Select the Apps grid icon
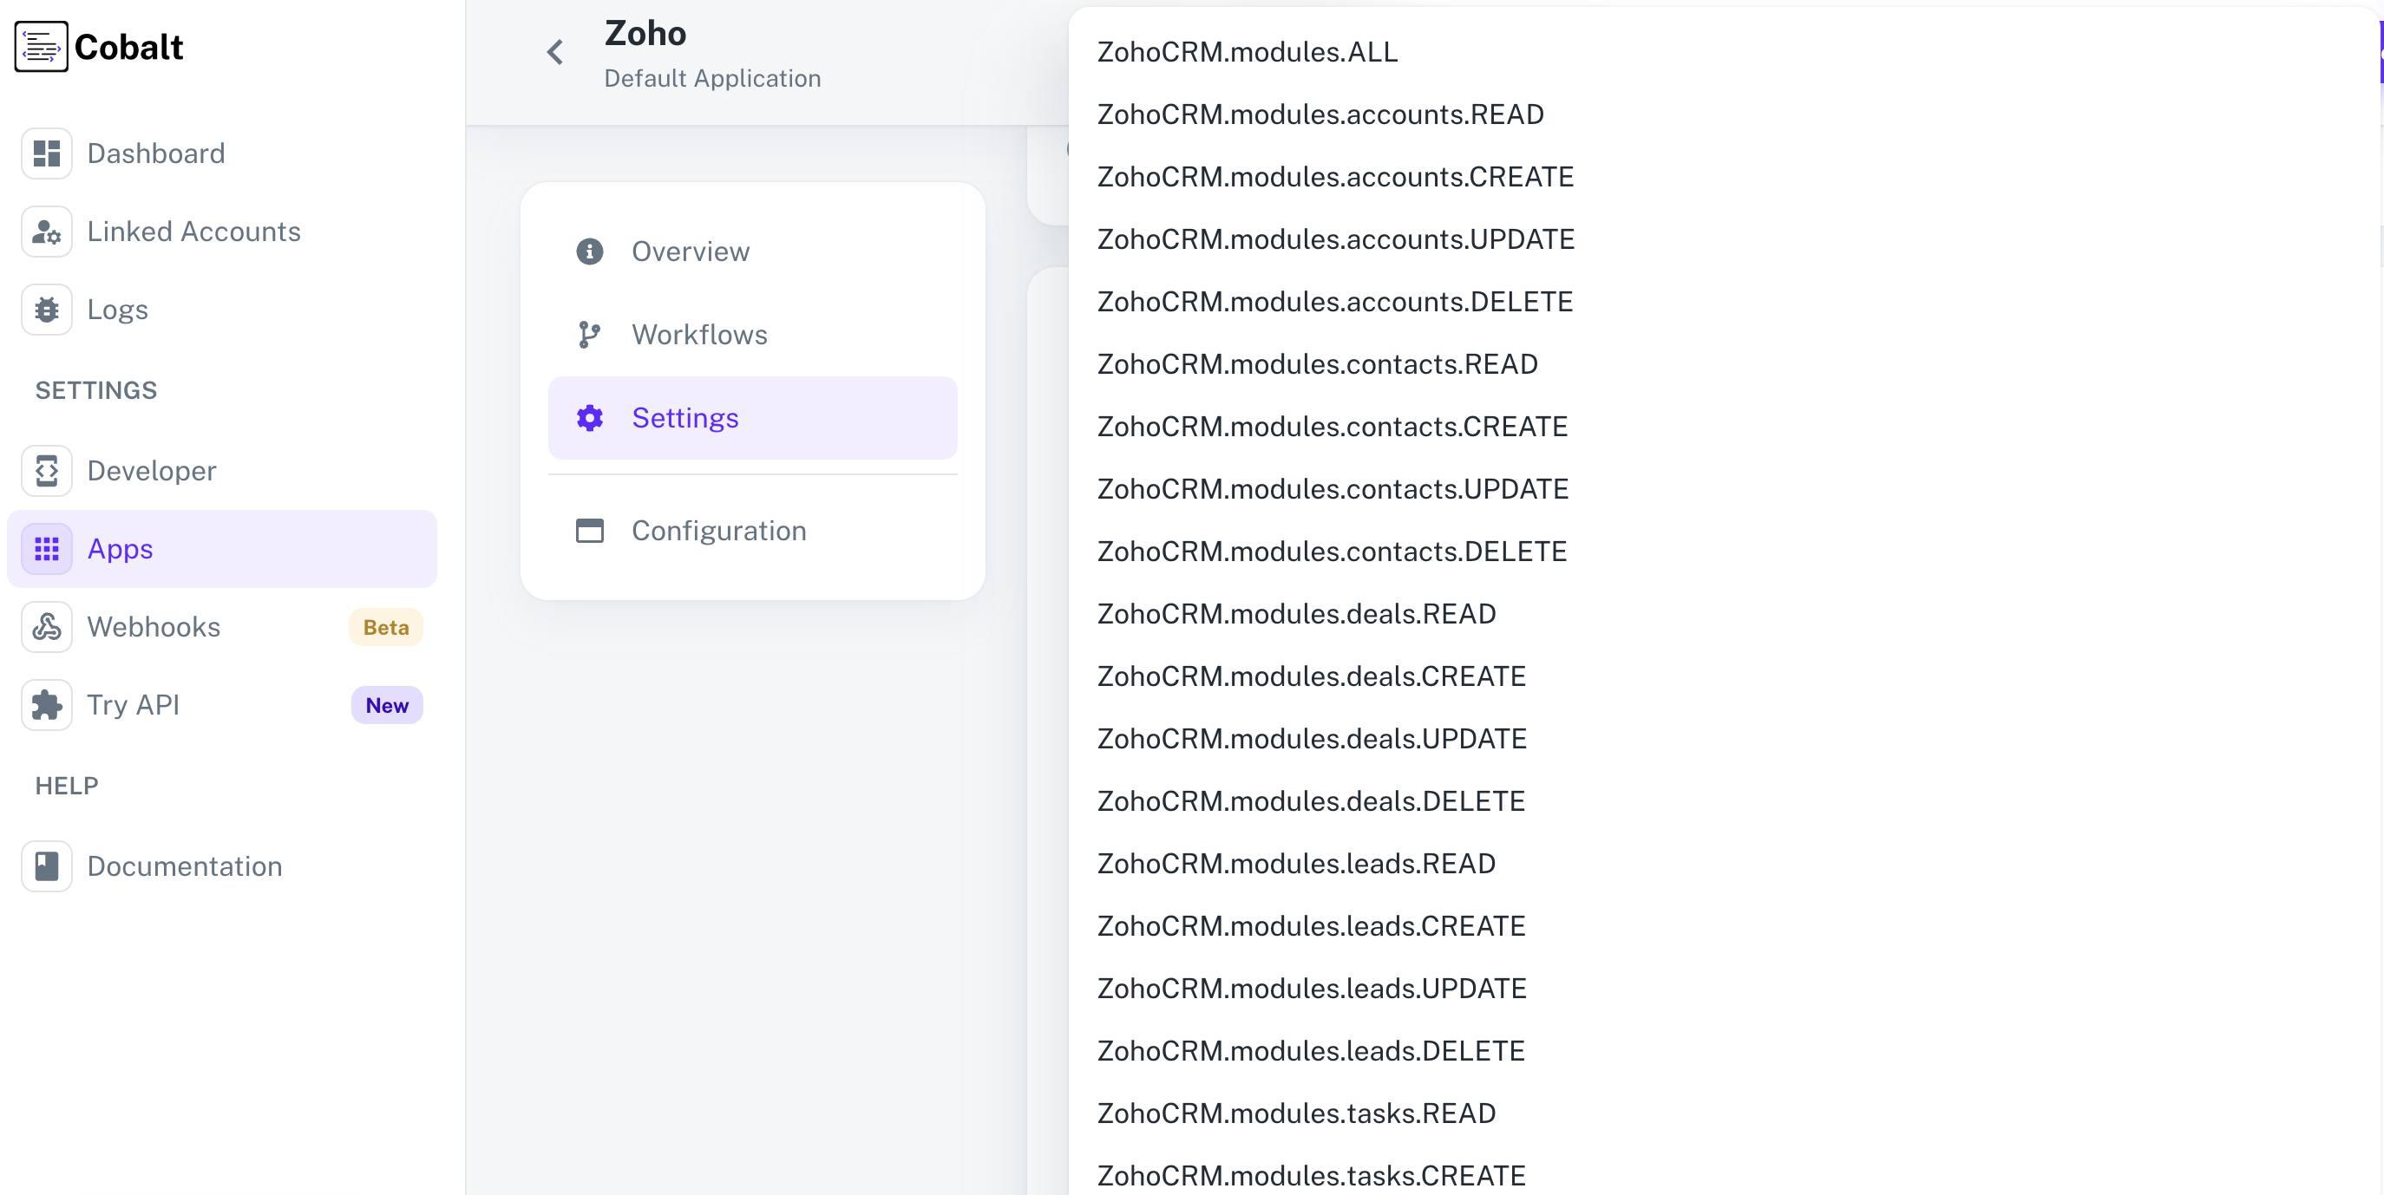Viewport: 2384px width, 1195px height. click(x=46, y=547)
